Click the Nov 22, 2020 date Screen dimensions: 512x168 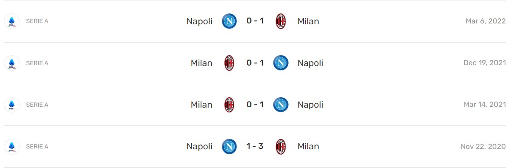pos(483,146)
